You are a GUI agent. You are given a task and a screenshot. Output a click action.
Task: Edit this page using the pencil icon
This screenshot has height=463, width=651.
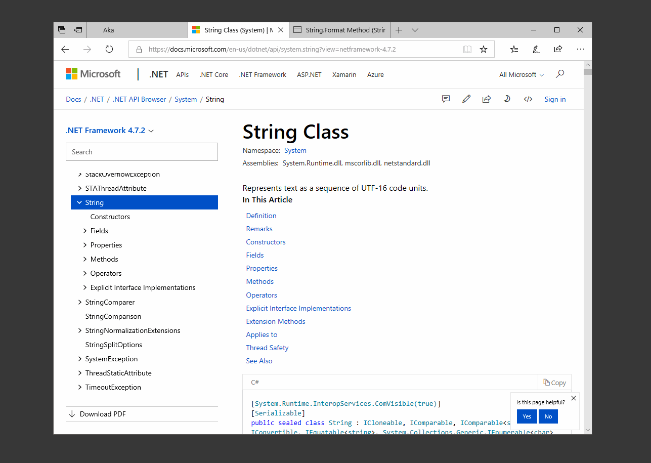click(466, 99)
